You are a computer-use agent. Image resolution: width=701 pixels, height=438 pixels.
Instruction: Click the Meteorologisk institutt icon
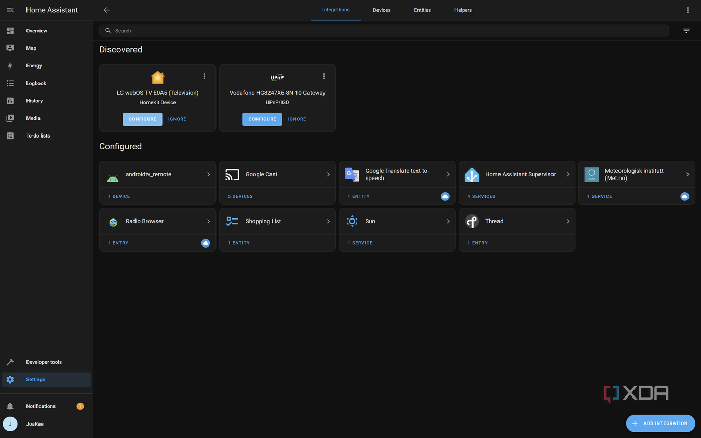click(x=591, y=174)
